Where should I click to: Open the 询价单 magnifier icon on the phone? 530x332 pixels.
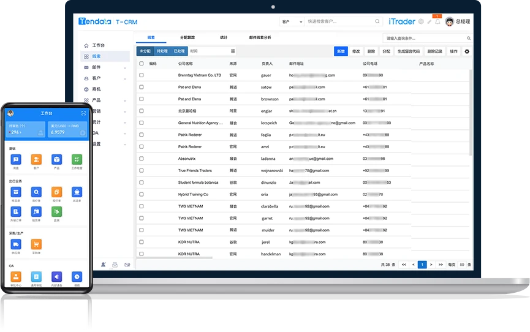click(x=36, y=192)
